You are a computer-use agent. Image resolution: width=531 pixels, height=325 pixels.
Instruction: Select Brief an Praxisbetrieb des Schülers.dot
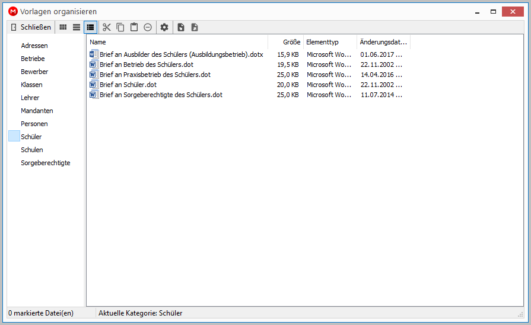(155, 75)
